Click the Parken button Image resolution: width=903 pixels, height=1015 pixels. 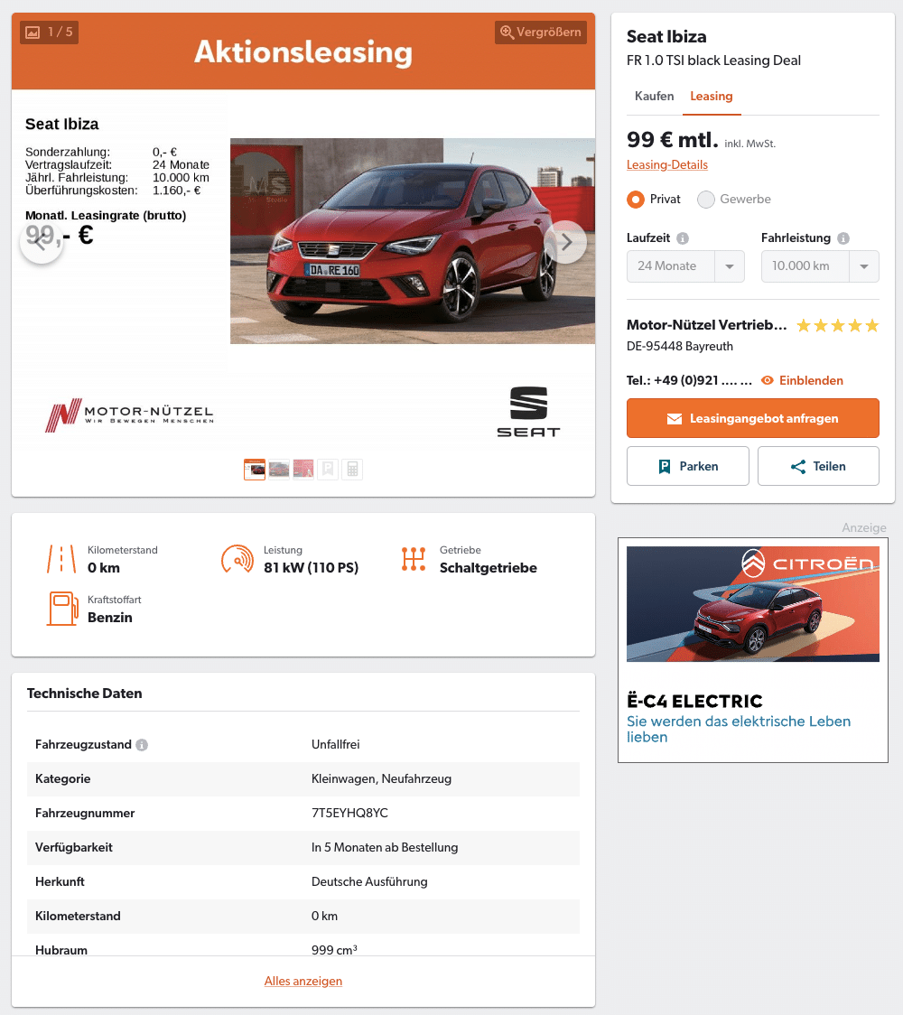(x=687, y=466)
